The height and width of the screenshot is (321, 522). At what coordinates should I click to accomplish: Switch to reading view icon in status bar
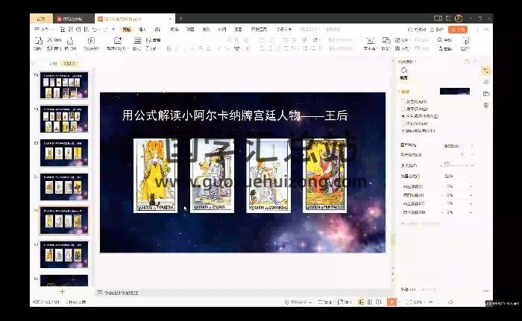[x=379, y=302]
